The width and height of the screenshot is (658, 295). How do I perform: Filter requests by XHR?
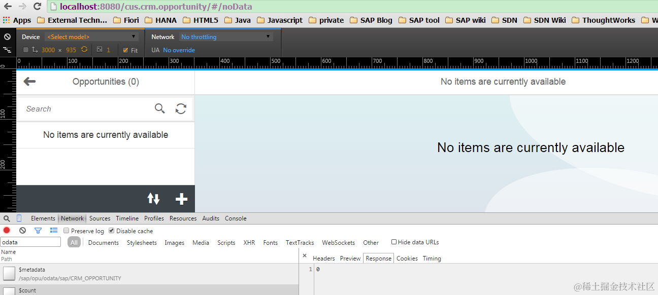tap(249, 243)
